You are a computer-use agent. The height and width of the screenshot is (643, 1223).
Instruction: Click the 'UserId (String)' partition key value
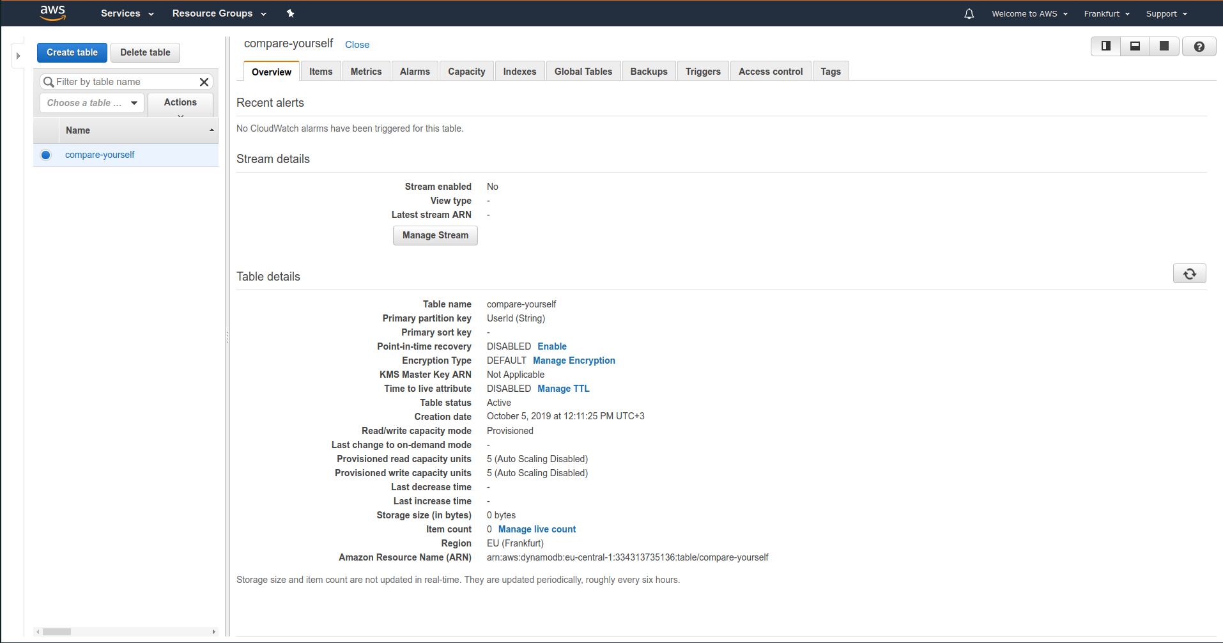coord(516,318)
